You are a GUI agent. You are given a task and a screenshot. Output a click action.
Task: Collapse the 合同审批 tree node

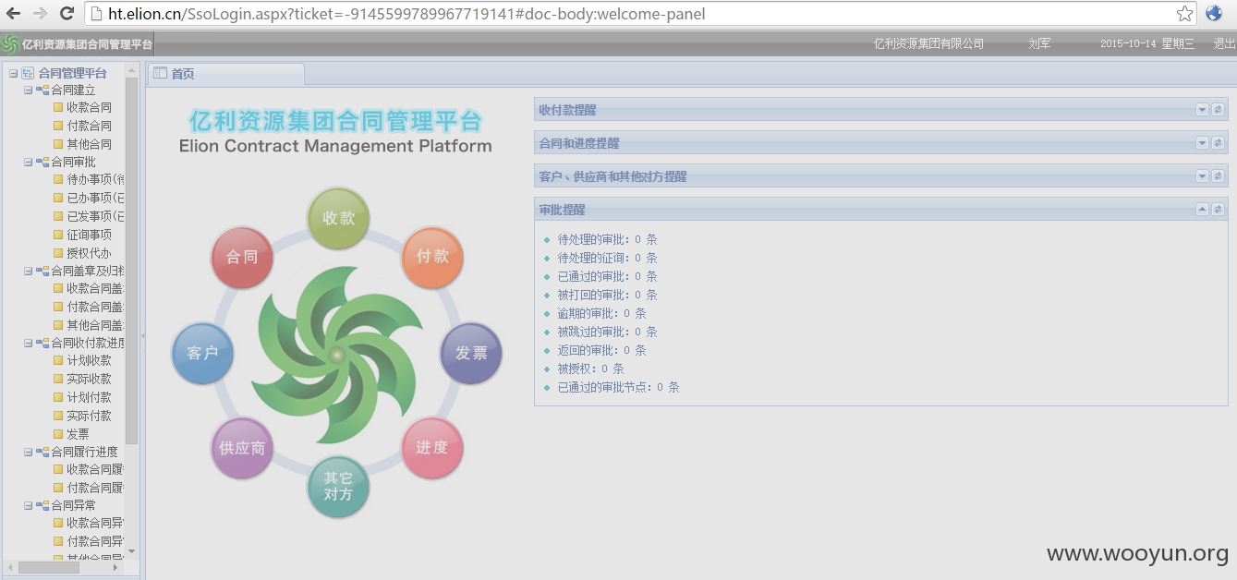28,162
